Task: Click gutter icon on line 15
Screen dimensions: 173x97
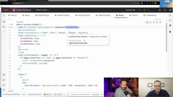Action: click(x=12, y=27)
